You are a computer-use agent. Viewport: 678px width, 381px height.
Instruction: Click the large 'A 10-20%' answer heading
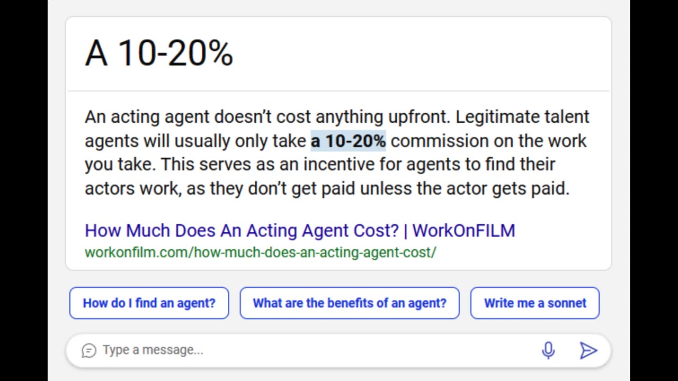point(159,53)
